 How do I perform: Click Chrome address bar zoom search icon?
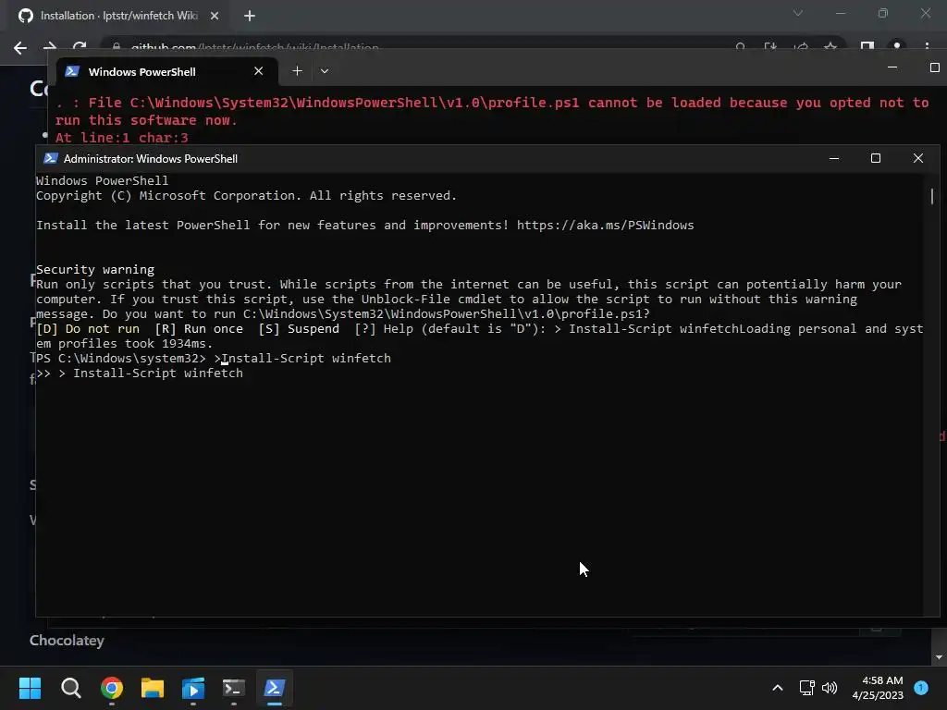(741, 46)
